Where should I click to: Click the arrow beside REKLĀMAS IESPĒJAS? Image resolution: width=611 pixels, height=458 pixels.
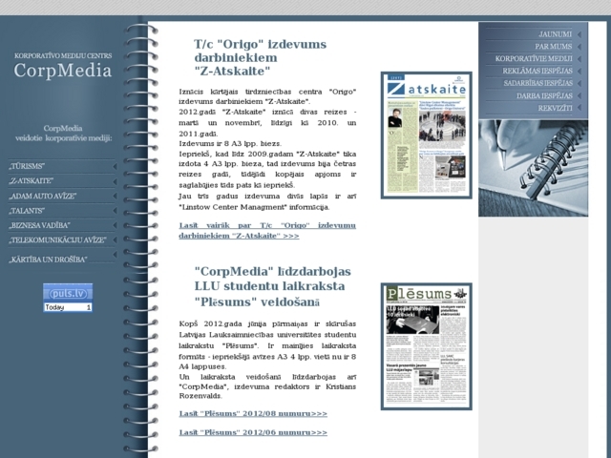coord(579,72)
